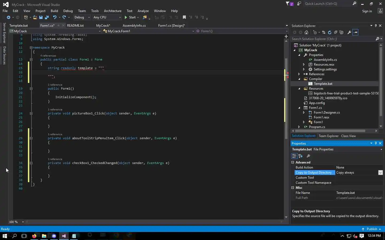This screenshot has height=240, width=385.
Task: Collapse the Advanced property category
Action: point(293,162)
